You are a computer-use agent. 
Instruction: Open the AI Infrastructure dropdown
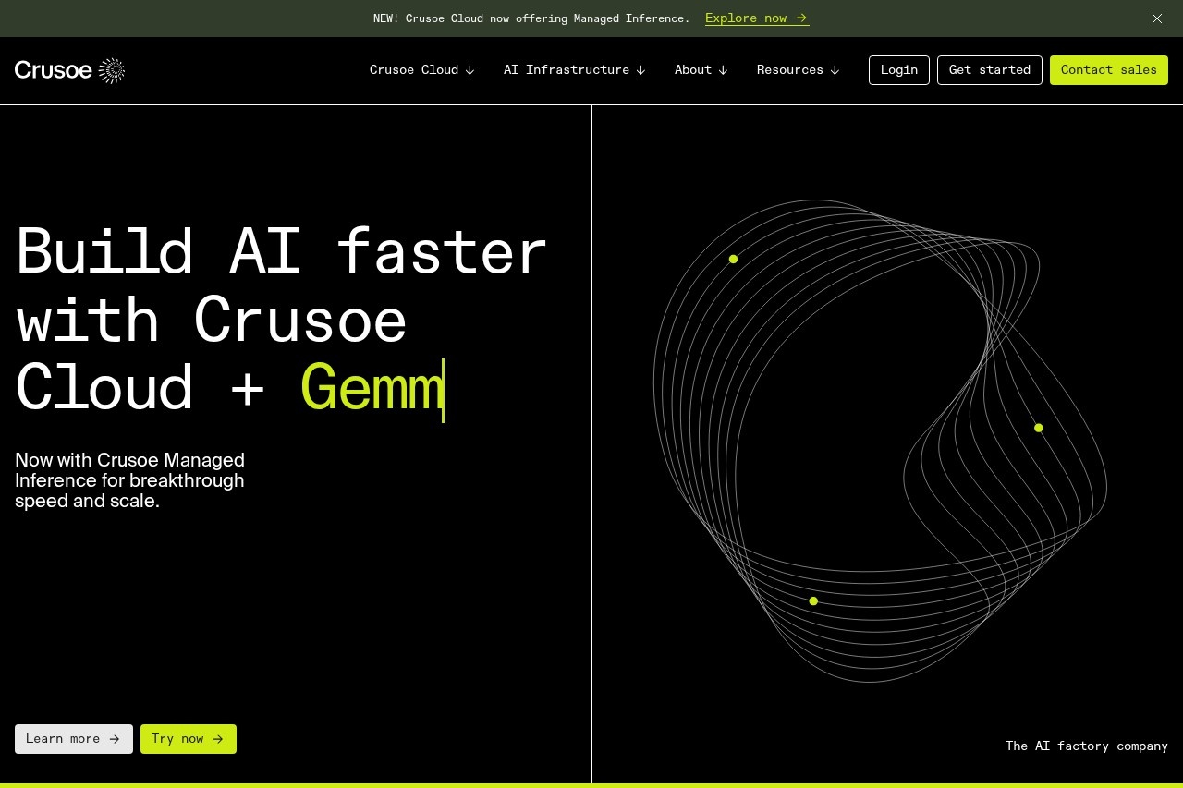pos(574,70)
